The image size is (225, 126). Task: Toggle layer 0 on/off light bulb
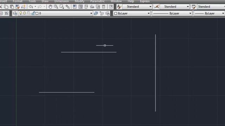21,13
